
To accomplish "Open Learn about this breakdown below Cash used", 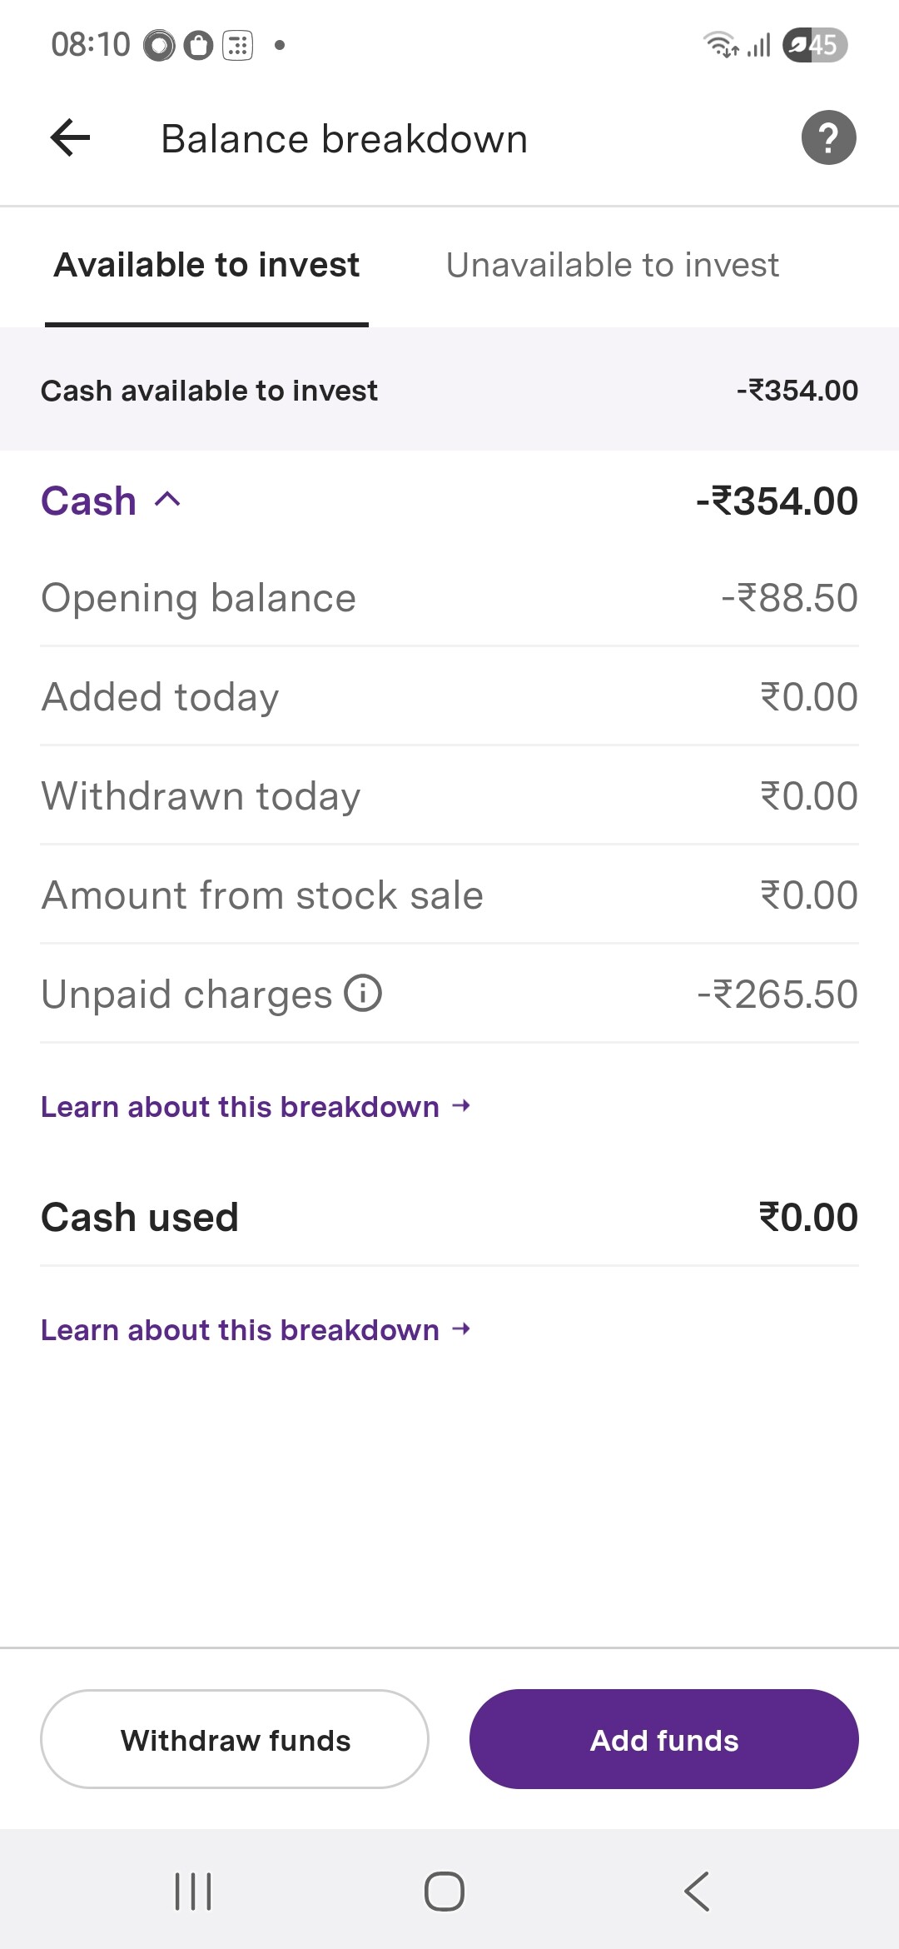I will [x=255, y=1330].
